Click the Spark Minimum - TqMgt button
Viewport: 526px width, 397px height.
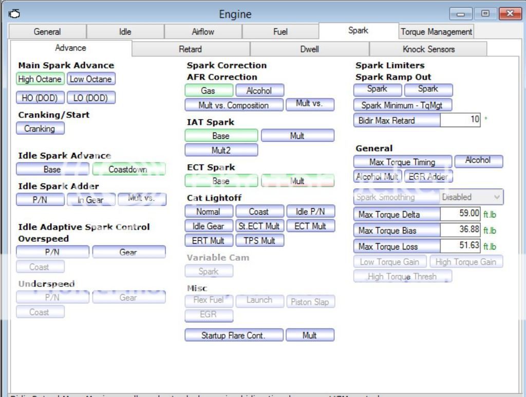(403, 105)
